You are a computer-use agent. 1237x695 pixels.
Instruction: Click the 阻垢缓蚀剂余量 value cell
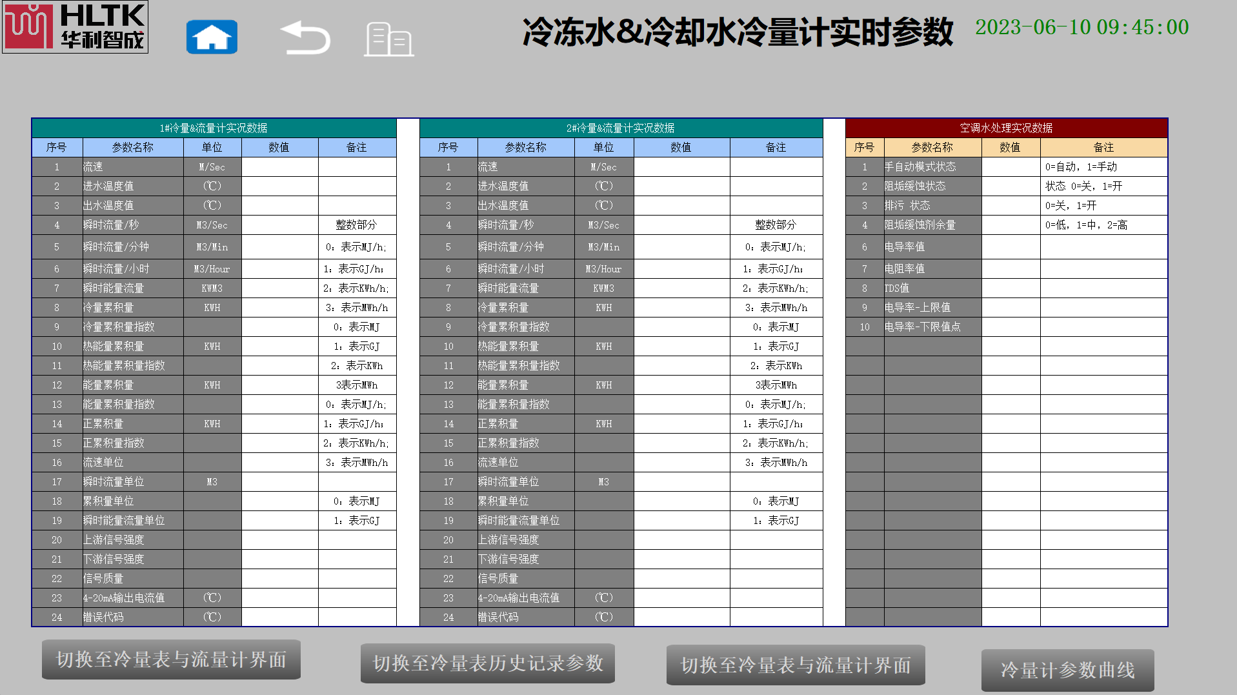tap(1011, 225)
